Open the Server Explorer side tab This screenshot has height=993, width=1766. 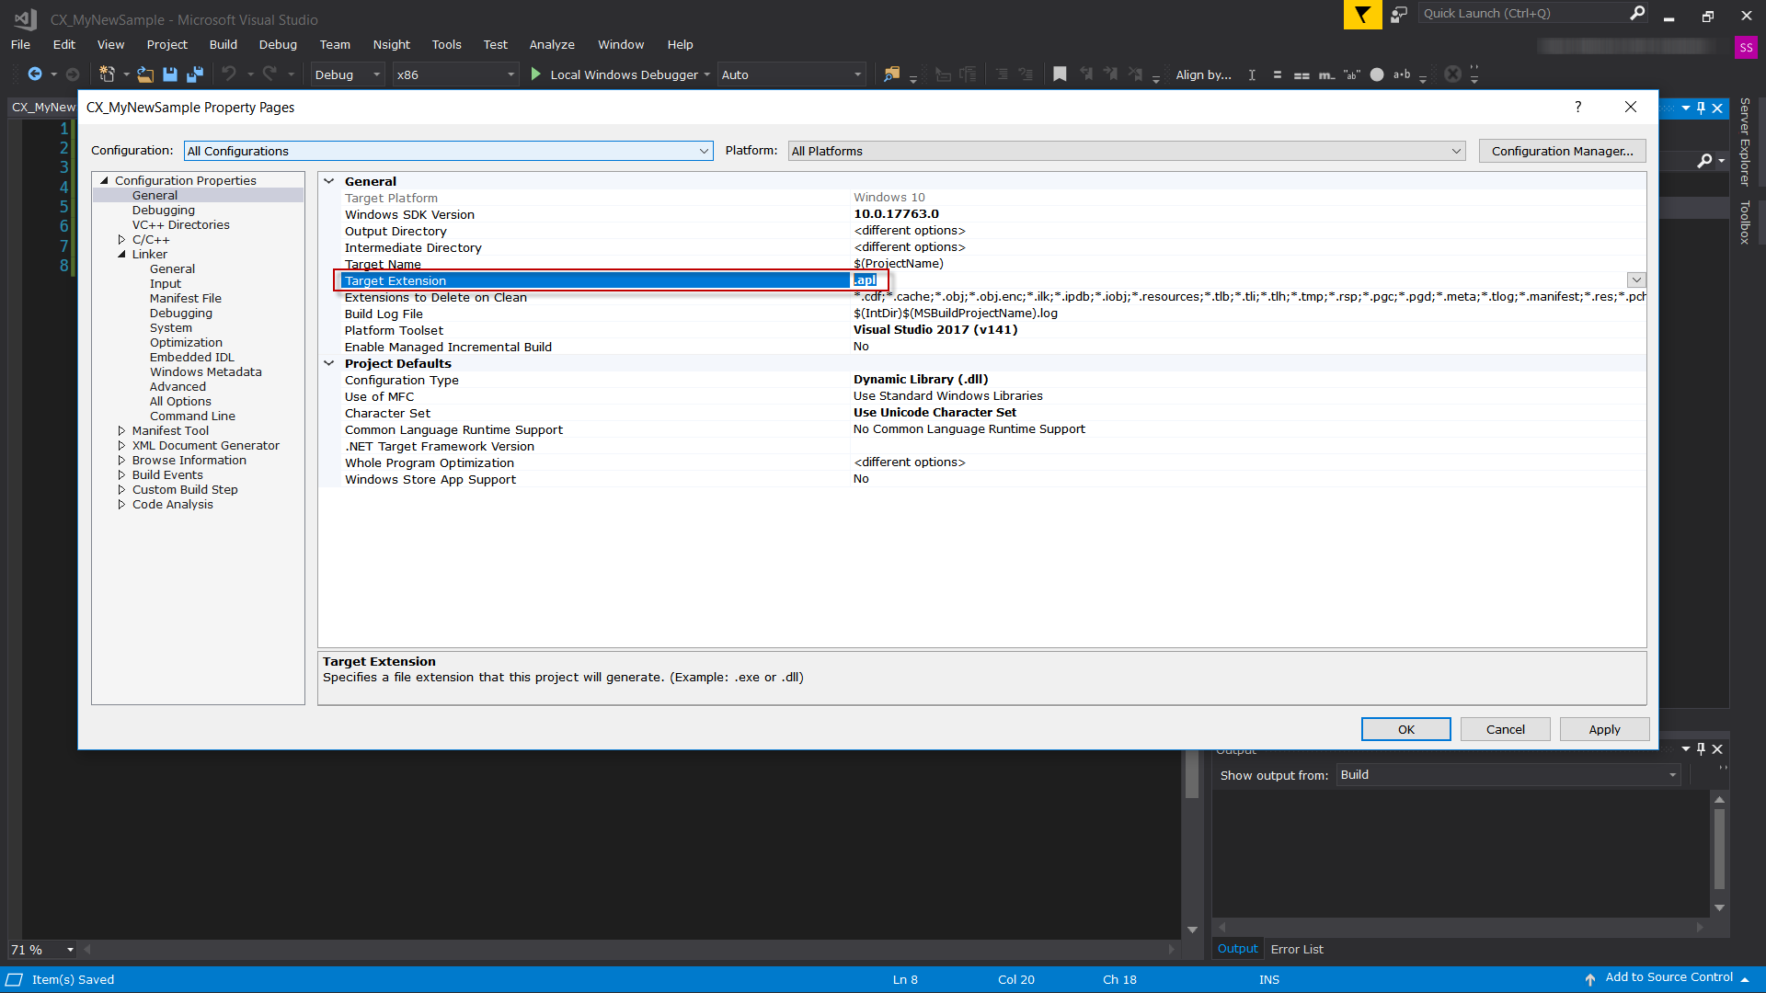click(1745, 142)
